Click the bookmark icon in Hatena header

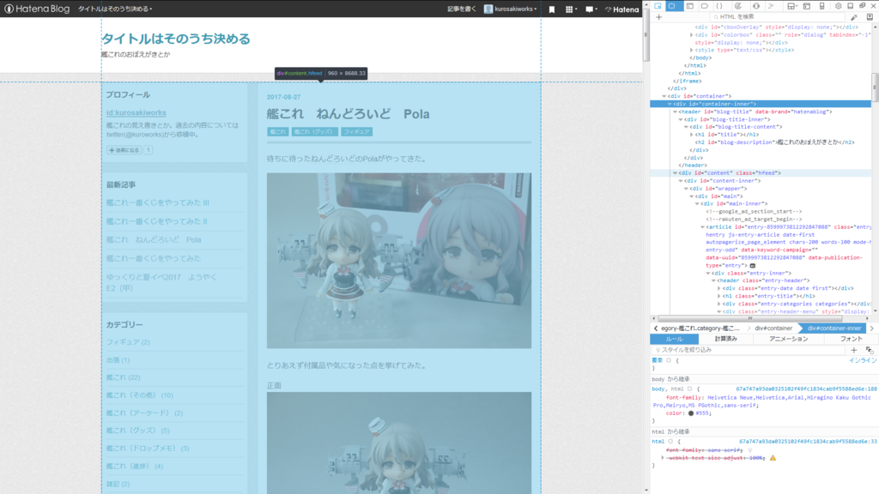(x=552, y=9)
